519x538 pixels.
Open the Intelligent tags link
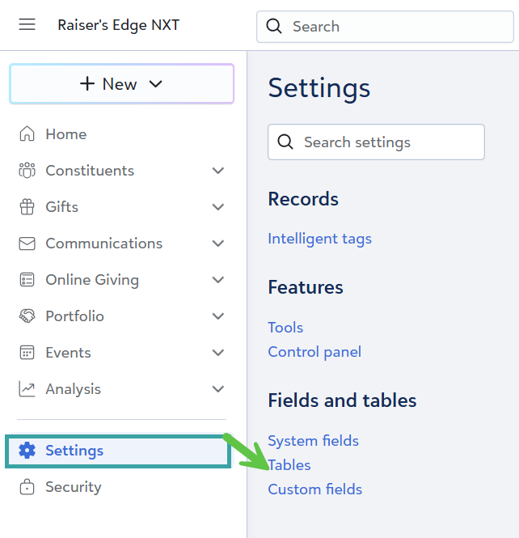319,239
